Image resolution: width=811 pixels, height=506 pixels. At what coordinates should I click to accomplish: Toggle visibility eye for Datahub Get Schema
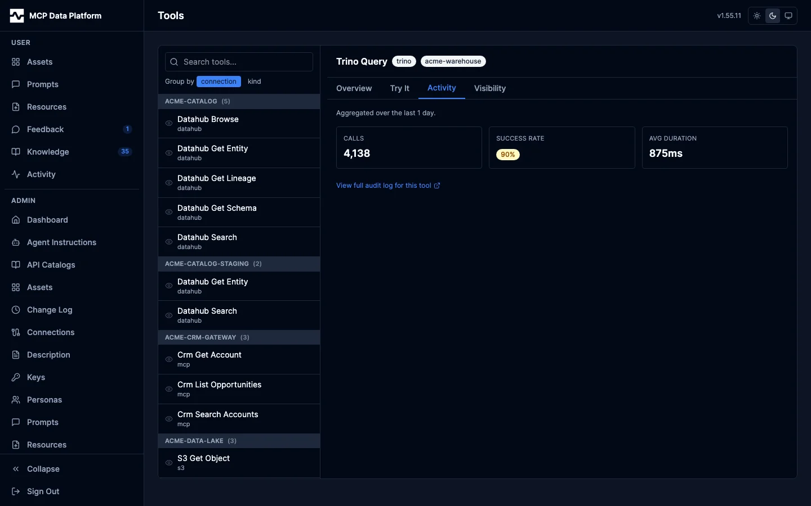coord(169,212)
